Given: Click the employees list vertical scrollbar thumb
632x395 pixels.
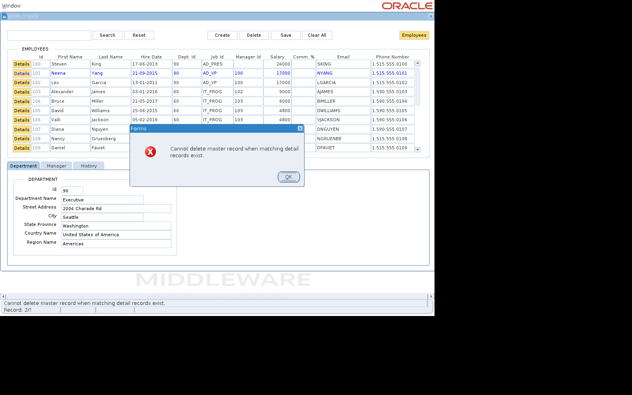Looking at the screenshot, I should point(418,86).
